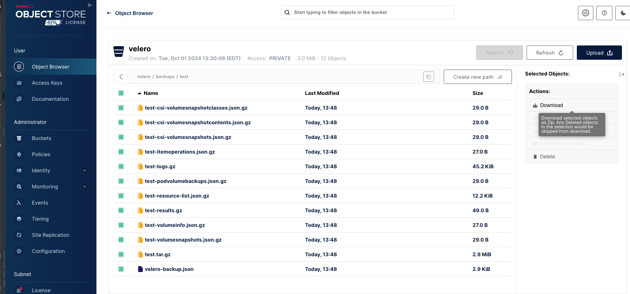The image size is (630, 294).
Task: Toggle the select-all checkbox in header
Action: point(121,93)
